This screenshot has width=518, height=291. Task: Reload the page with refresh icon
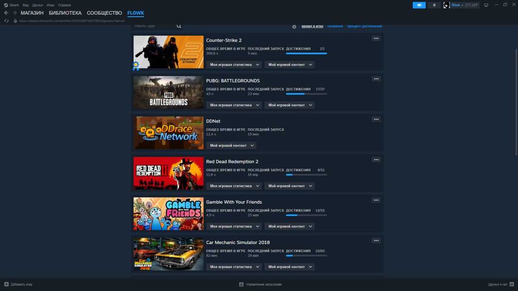(x=6, y=21)
